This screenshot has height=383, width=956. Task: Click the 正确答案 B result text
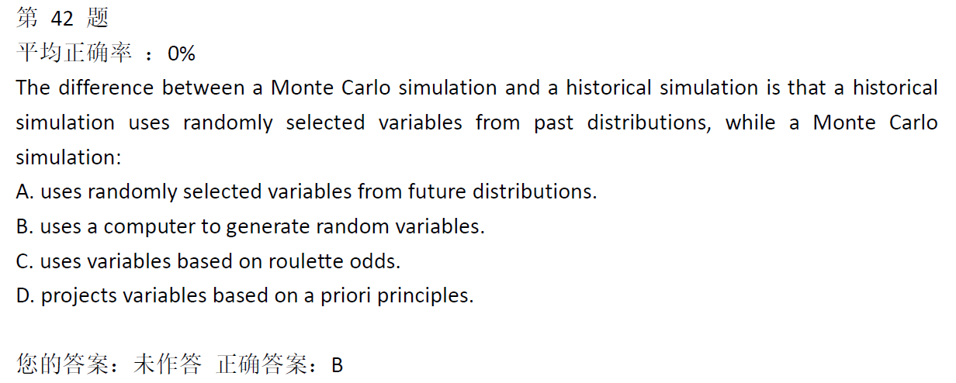280,364
